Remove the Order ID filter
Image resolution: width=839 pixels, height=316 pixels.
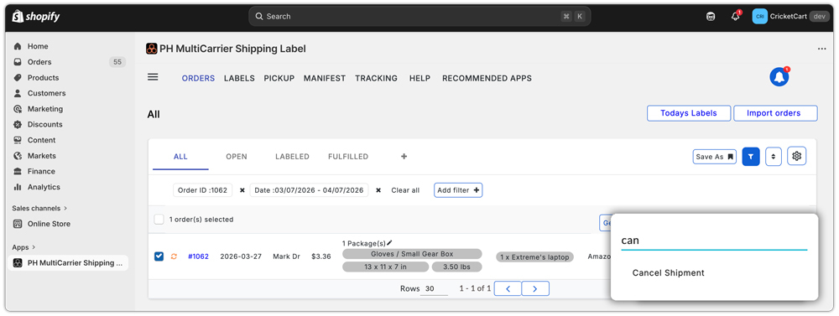coord(242,190)
